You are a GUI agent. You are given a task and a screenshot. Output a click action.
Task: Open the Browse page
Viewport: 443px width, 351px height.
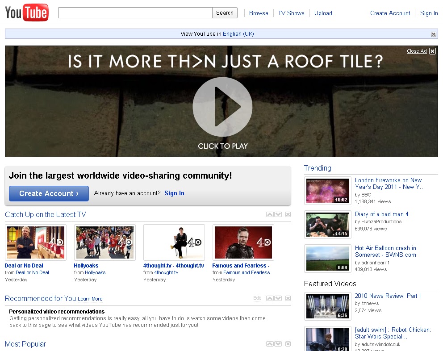[259, 13]
